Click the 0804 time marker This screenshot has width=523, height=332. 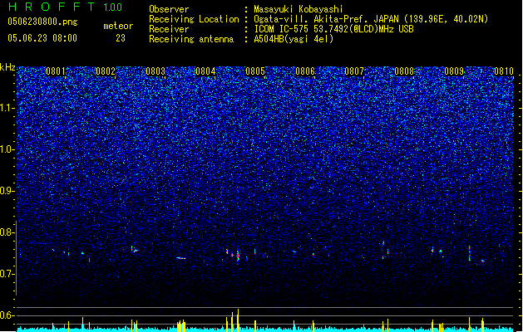click(205, 71)
